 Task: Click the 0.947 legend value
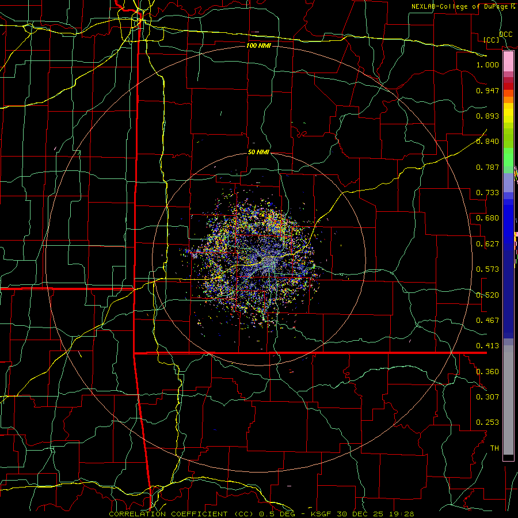tap(487, 90)
